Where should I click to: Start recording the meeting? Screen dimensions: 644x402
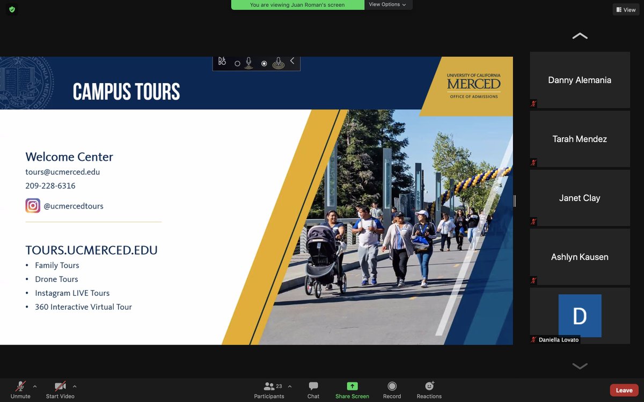click(x=392, y=390)
